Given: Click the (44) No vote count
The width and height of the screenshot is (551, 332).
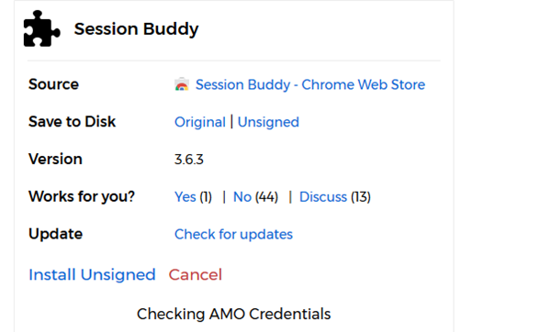Looking at the screenshot, I should click(x=266, y=197).
